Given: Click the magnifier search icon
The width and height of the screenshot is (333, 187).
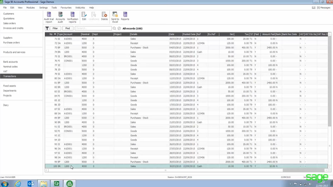Looking at the screenshot, I should click(114, 28).
